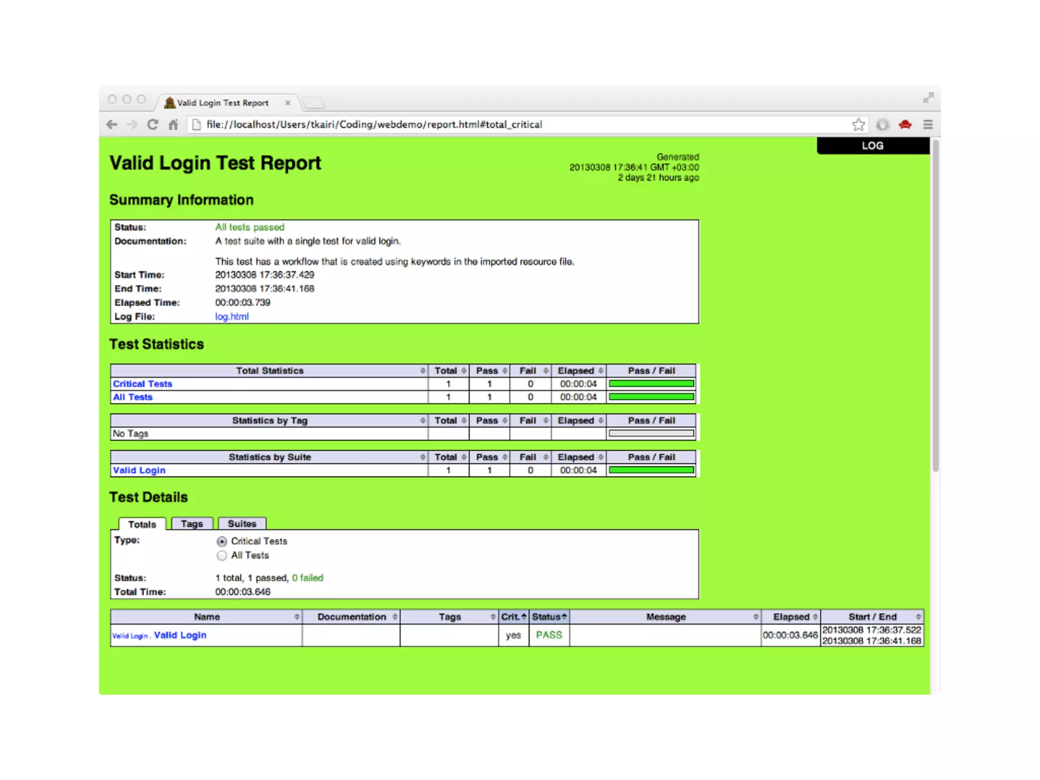Screen dimensions: 1040x780
Task: Click the reload page icon
Action: coord(152,124)
